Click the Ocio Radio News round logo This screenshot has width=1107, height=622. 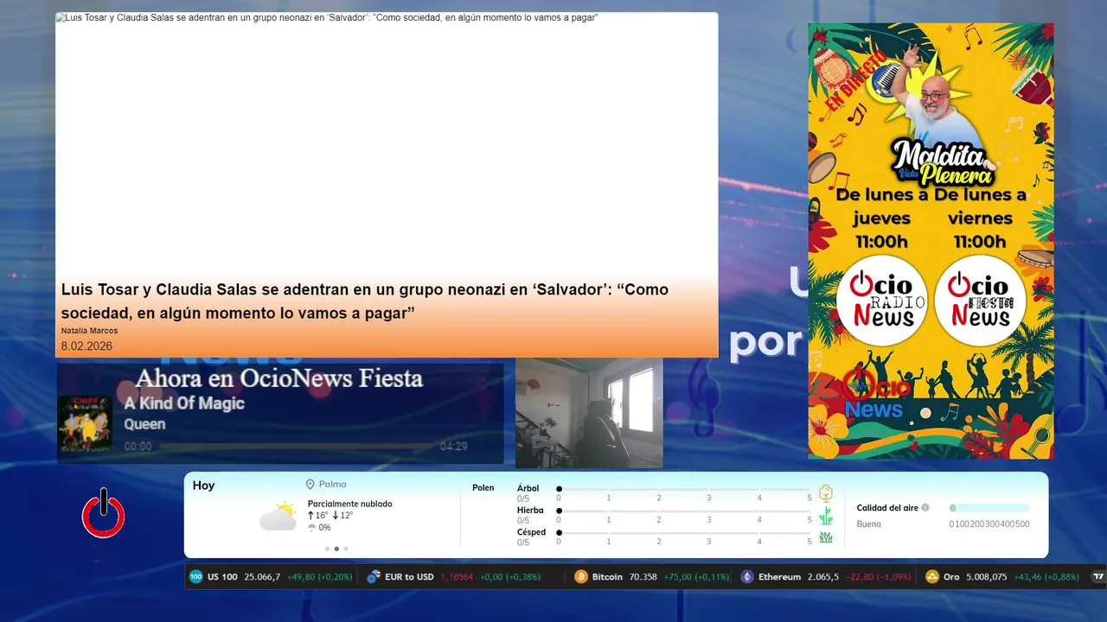881,301
